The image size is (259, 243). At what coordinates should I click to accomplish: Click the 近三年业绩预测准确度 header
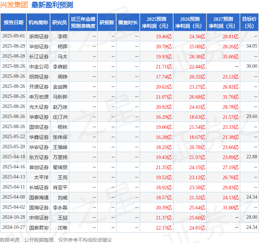pos(83,22)
